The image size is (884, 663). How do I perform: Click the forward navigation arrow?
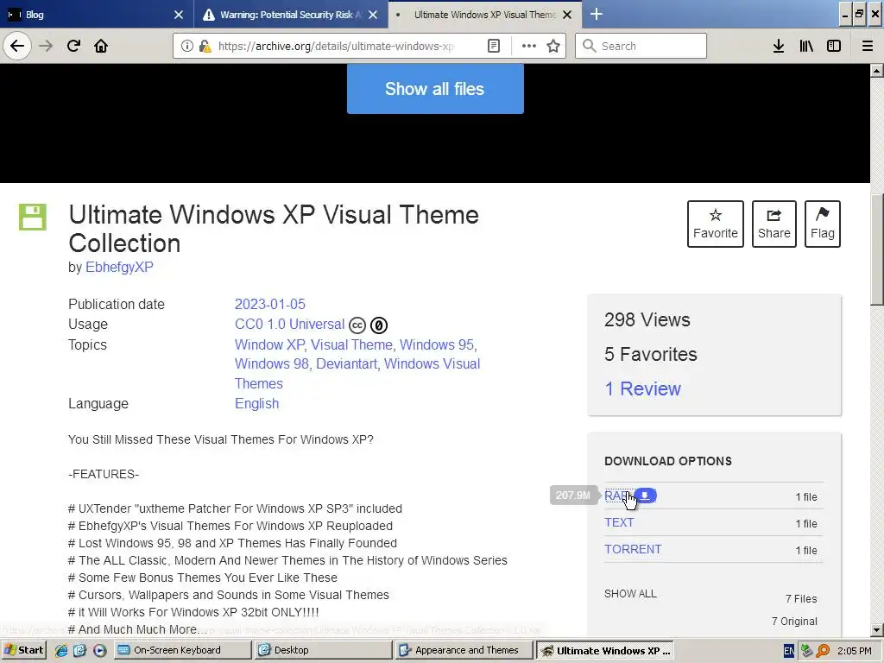tap(46, 46)
